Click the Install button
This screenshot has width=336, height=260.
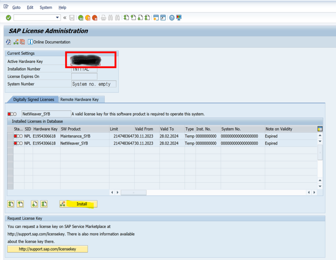point(78,204)
